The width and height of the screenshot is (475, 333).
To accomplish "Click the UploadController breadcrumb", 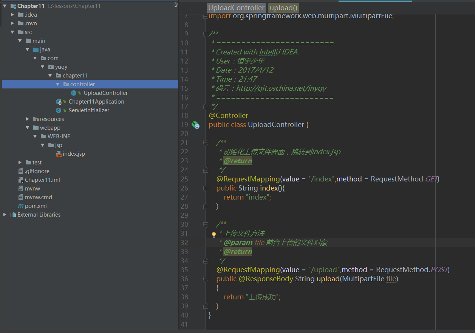I will (x=237, y=8).
